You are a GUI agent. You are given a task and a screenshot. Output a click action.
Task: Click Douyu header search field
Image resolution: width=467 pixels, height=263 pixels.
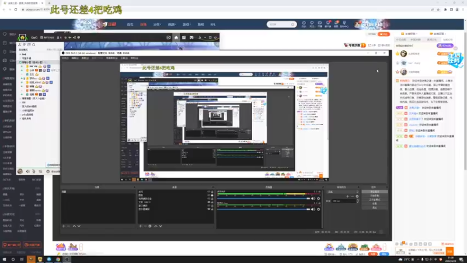pos(281,24)
